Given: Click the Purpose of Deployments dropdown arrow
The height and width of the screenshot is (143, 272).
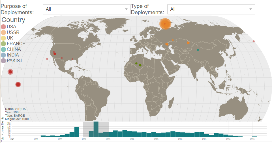Looking at the screenshot, I should 126,9.
